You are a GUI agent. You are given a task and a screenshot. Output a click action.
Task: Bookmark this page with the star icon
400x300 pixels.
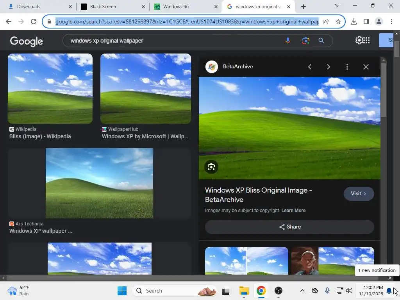click(338, 21)
